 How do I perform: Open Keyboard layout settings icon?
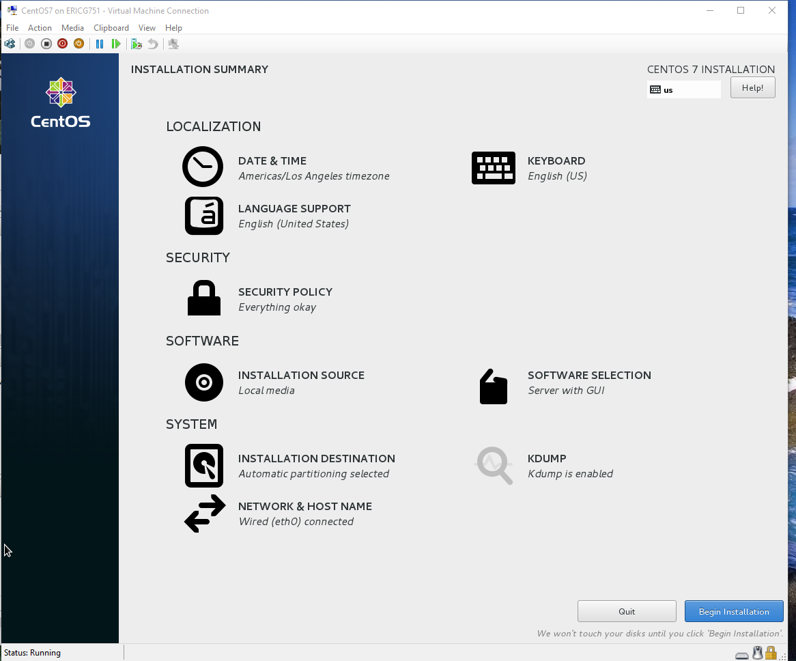(494, 168)
